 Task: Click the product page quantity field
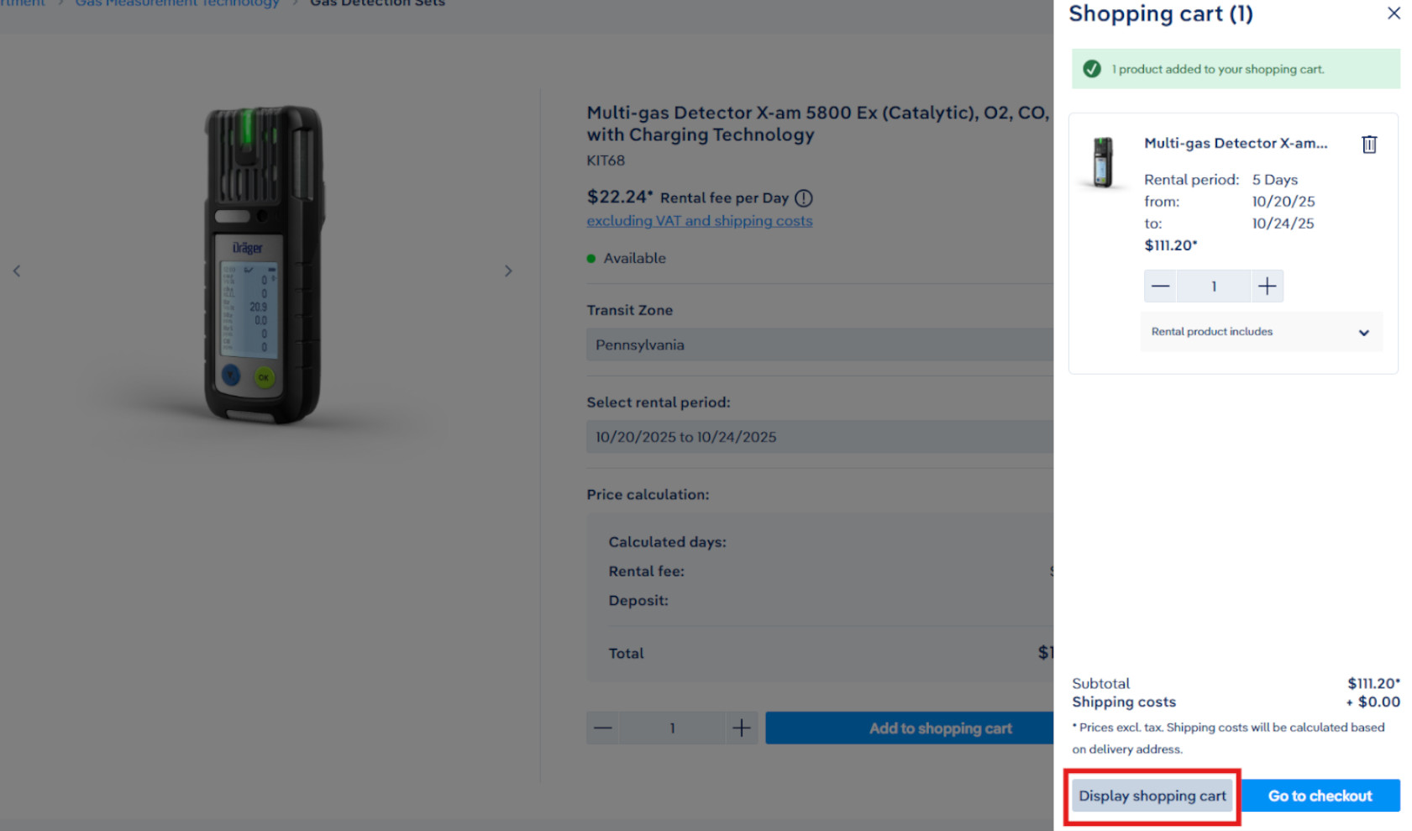672,728
